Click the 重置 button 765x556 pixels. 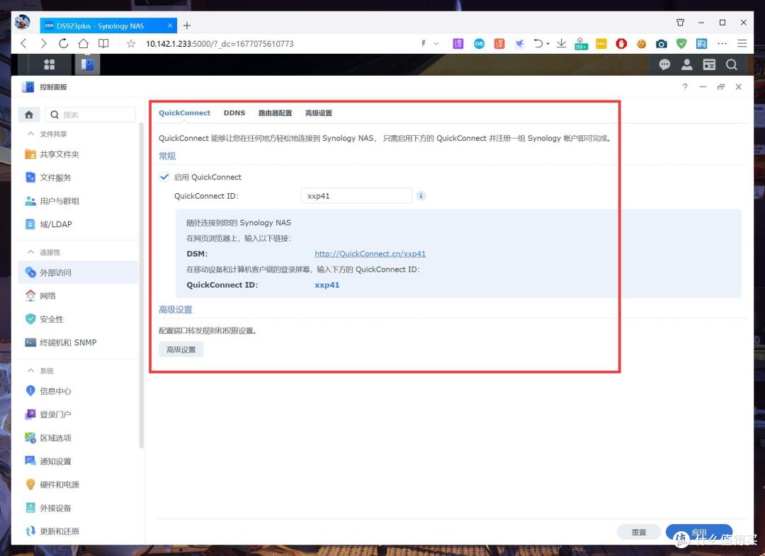click(639, 532)
